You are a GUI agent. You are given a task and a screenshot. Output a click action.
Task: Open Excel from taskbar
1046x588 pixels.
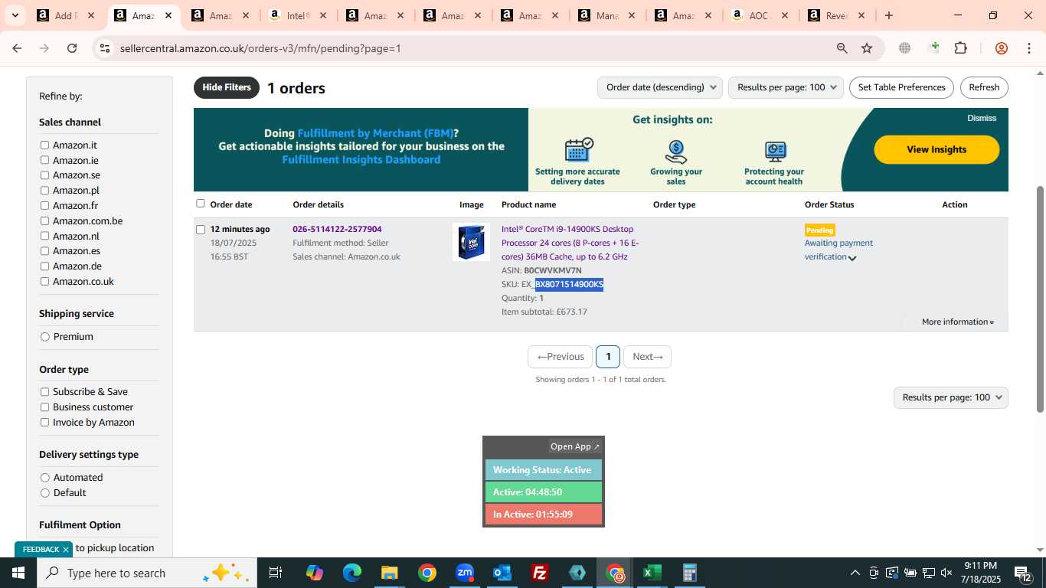click(652, 573)
